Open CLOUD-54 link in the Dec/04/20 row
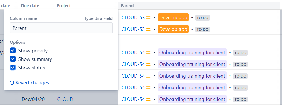Image resolution: width=282 pixels, height=105 pixels. [x=133, y=99]
